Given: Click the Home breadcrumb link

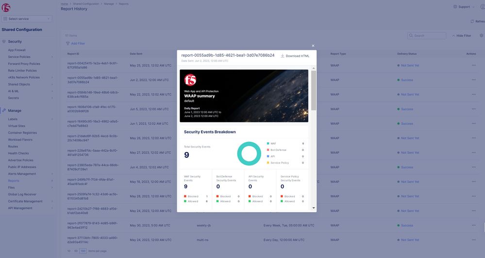Looking at the screenshot, I should click(65, 4).
